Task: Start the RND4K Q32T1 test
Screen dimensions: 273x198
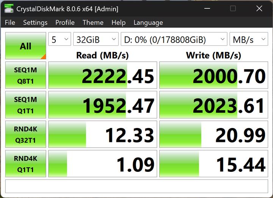Action: [x=25, y=134]
